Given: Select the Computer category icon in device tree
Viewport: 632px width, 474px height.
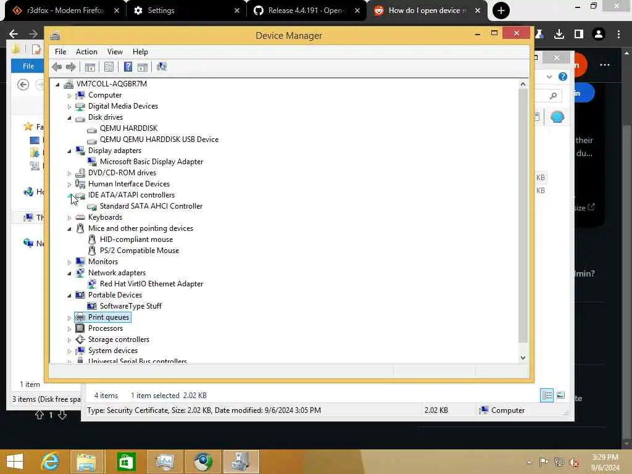Looking at the screenshot, I should tap(80, 95).
